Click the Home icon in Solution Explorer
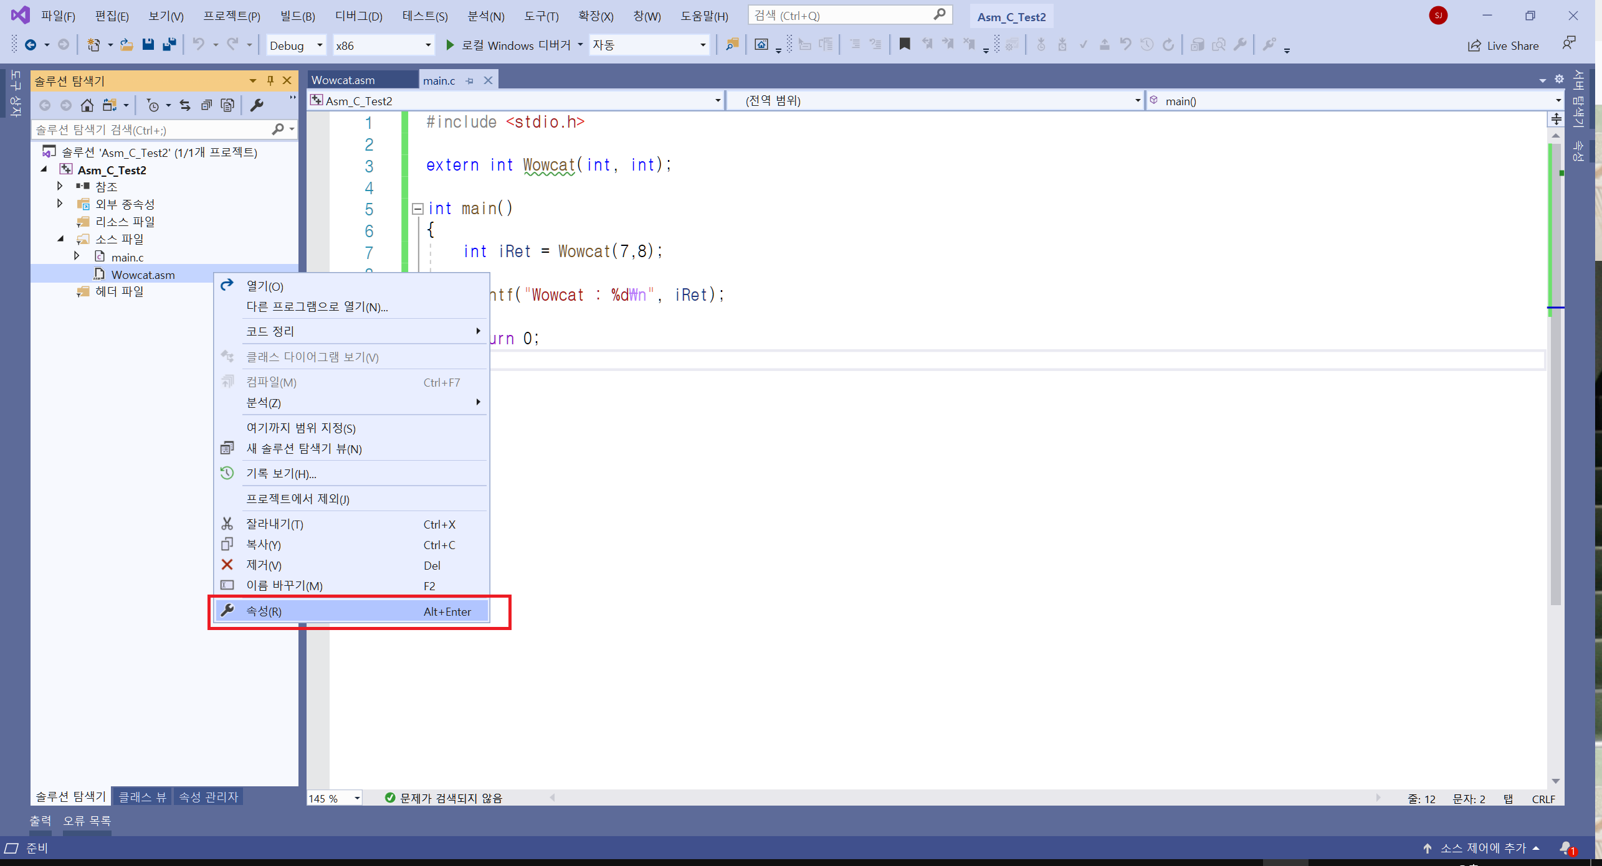The image size is (1602, 866). tap(87, 105)
